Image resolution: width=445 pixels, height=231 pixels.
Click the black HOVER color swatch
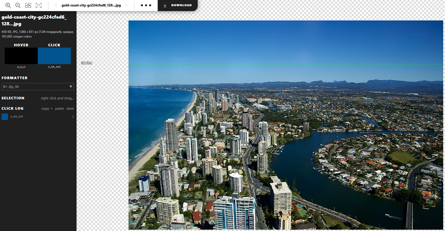[21, 56]
